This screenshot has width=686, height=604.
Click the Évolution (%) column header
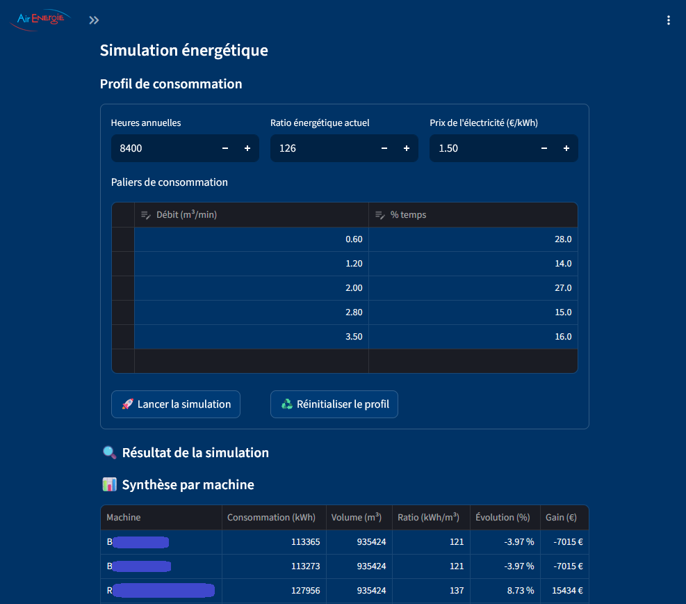(x=505, y=517)
